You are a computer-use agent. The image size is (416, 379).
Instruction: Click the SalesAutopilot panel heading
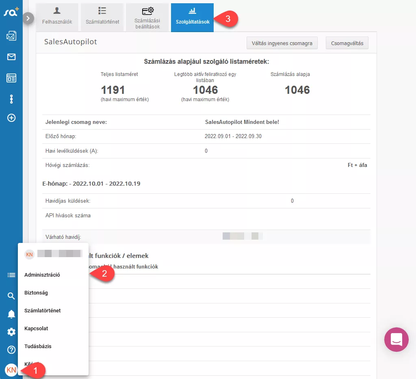pyautogui.click(x=71, y=42)
